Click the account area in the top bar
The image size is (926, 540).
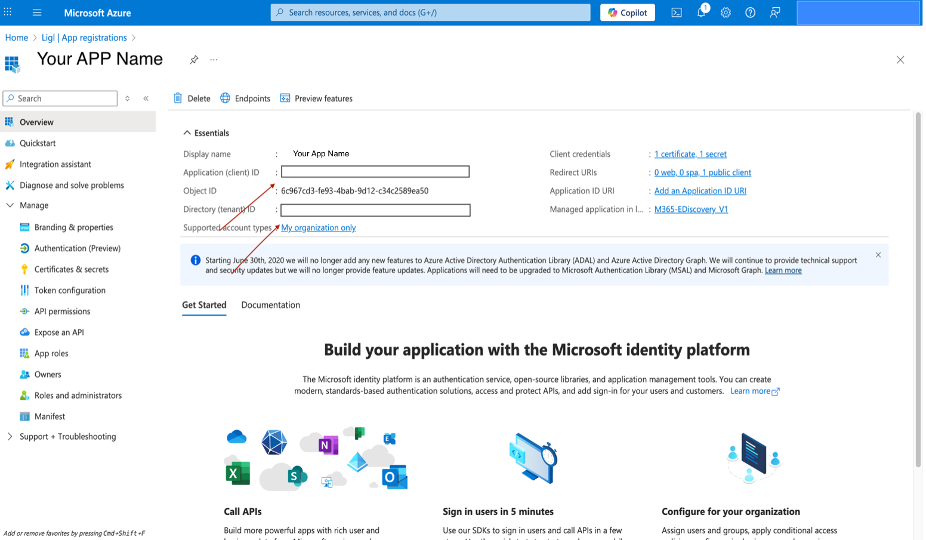click(858, 13)
